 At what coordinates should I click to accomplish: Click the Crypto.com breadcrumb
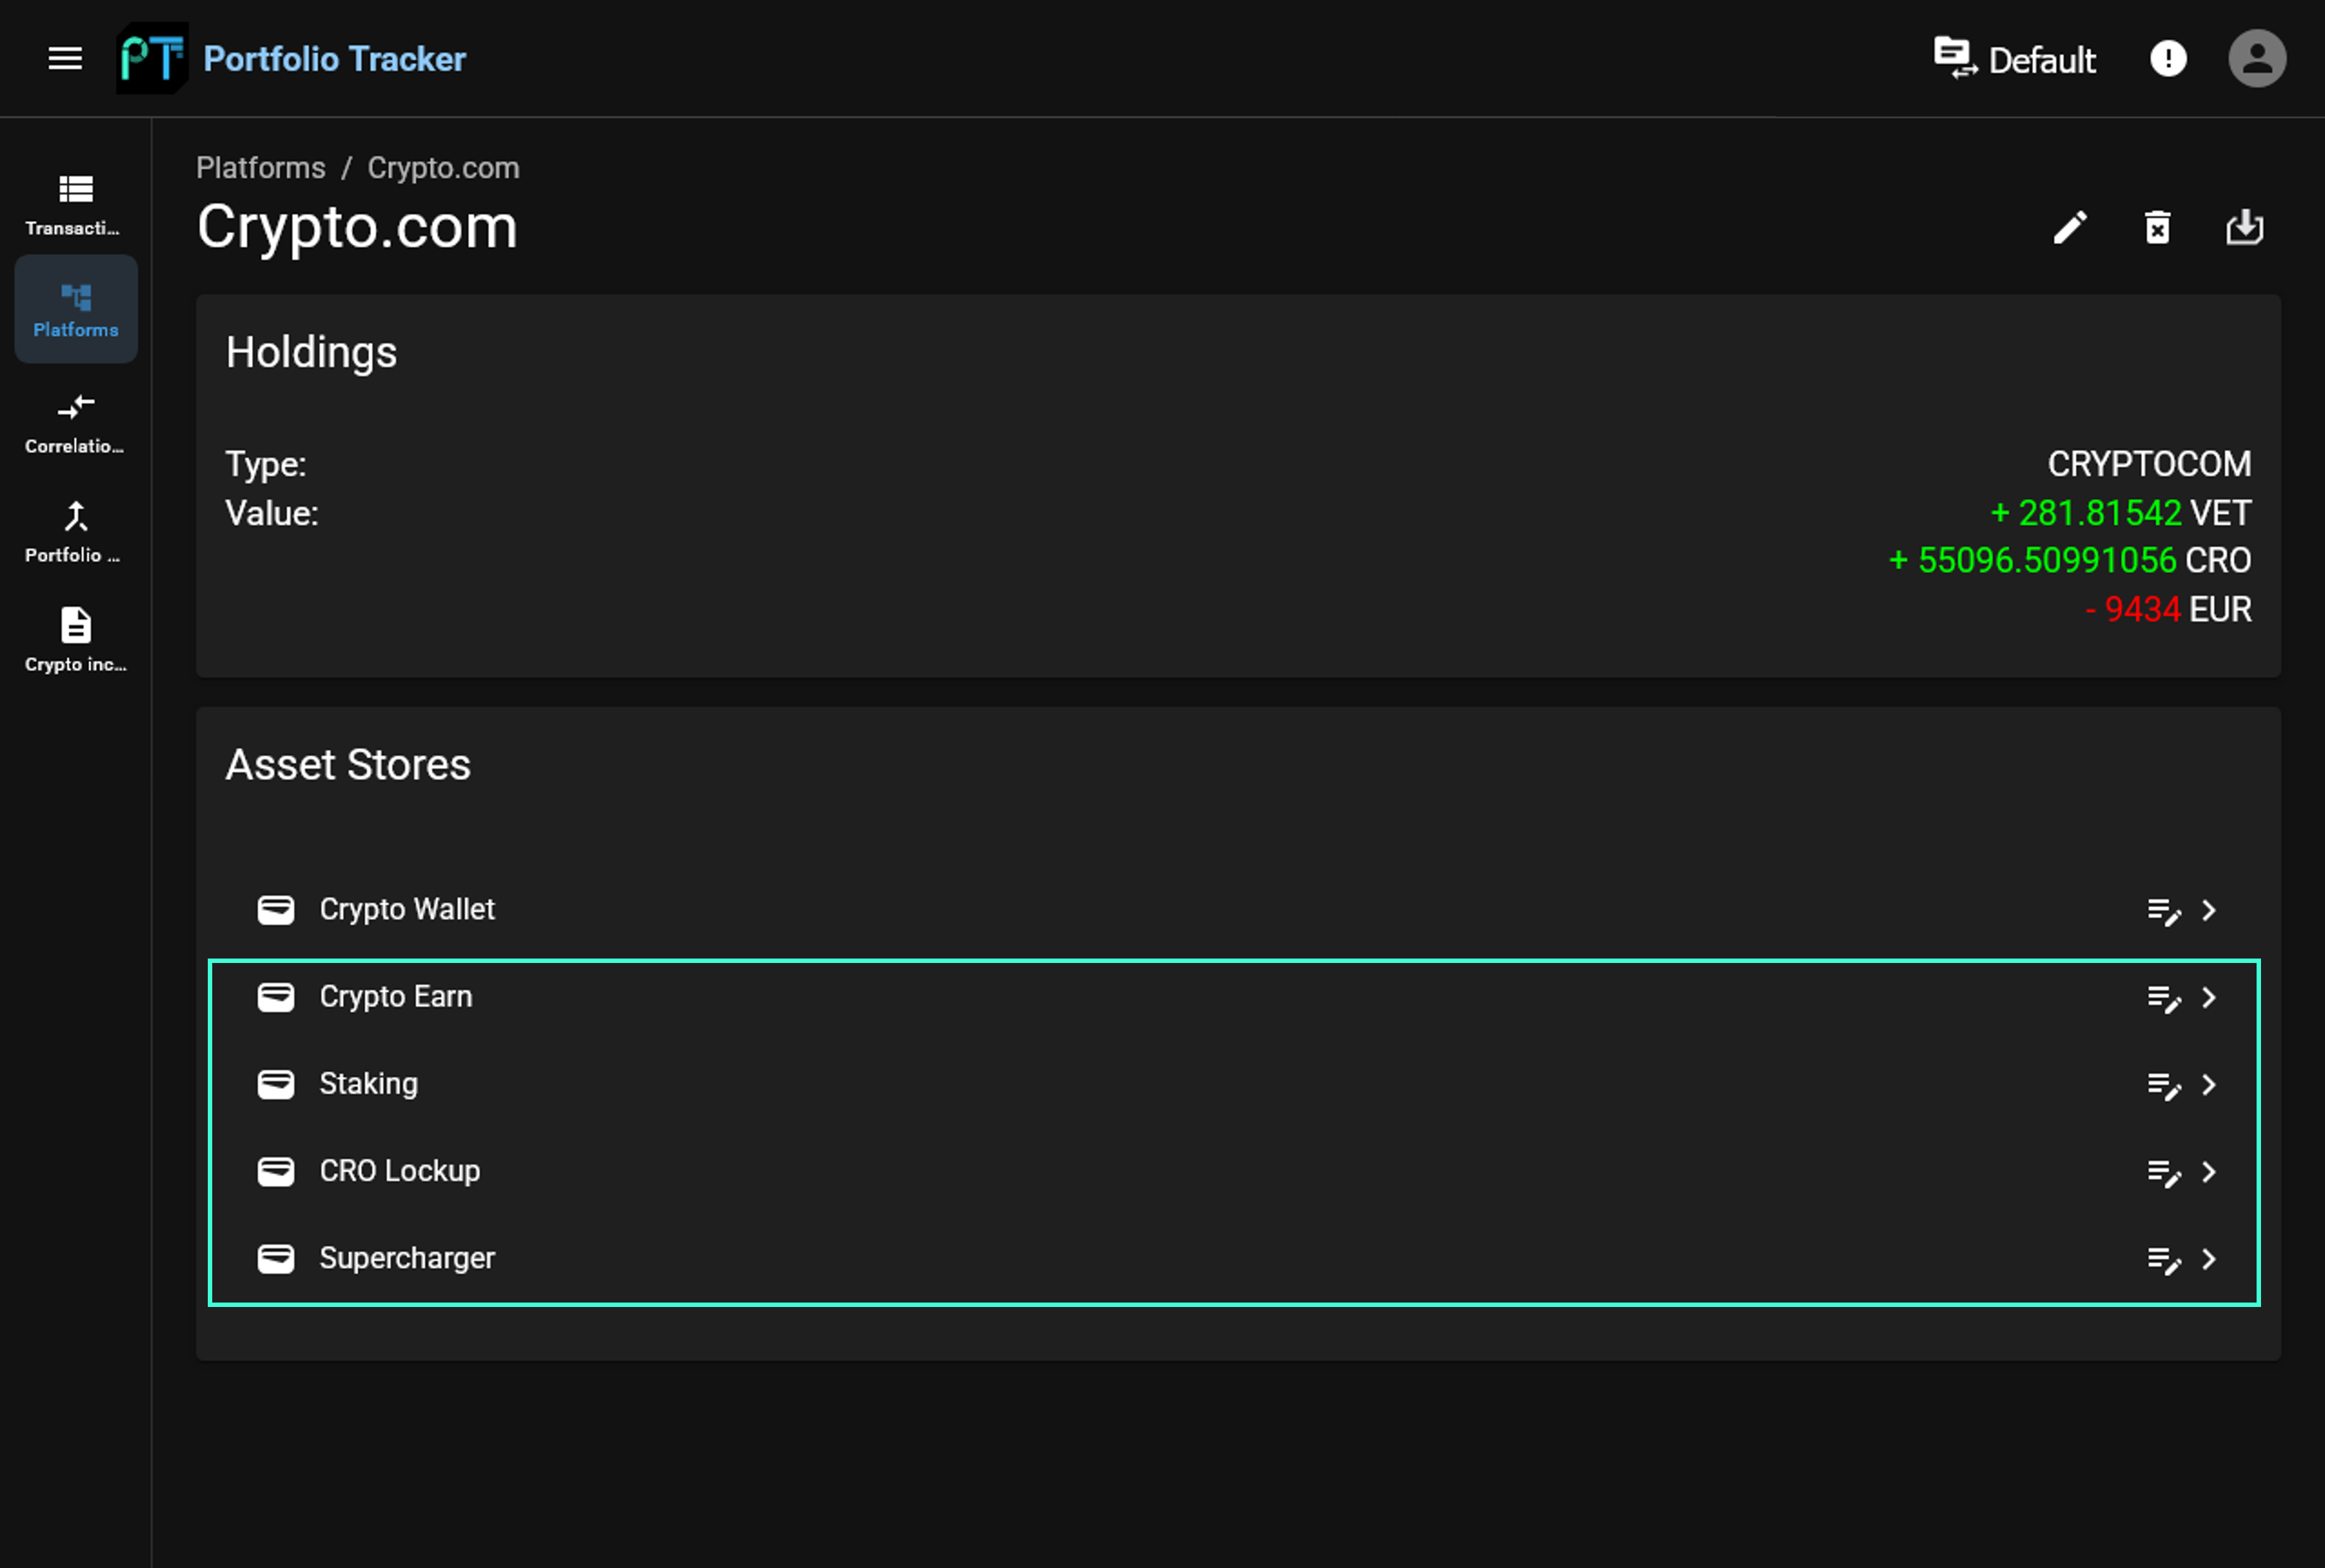tap(443, 167)
